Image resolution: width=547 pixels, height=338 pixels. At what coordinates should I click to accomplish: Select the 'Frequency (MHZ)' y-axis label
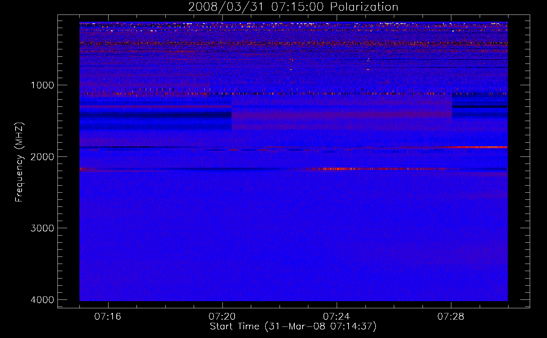pos(20,162)
